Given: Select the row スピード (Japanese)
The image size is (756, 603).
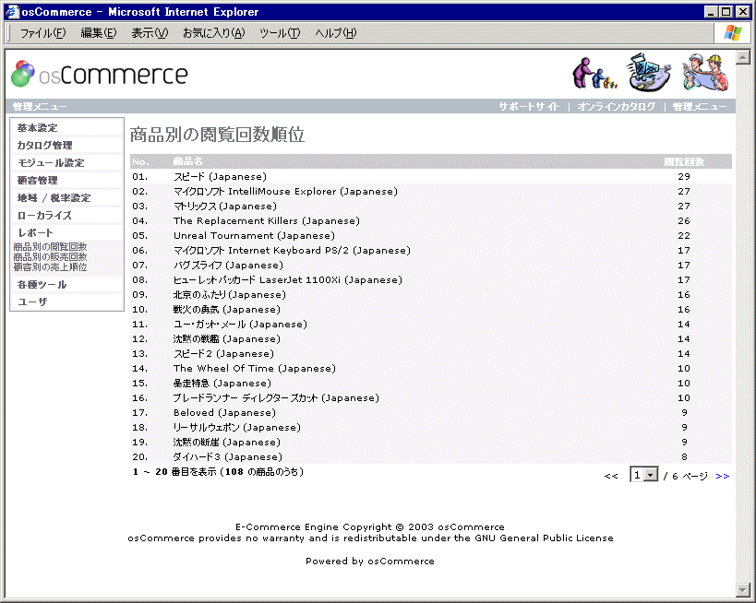Looking at the screenshot, I should pos(431,177).
